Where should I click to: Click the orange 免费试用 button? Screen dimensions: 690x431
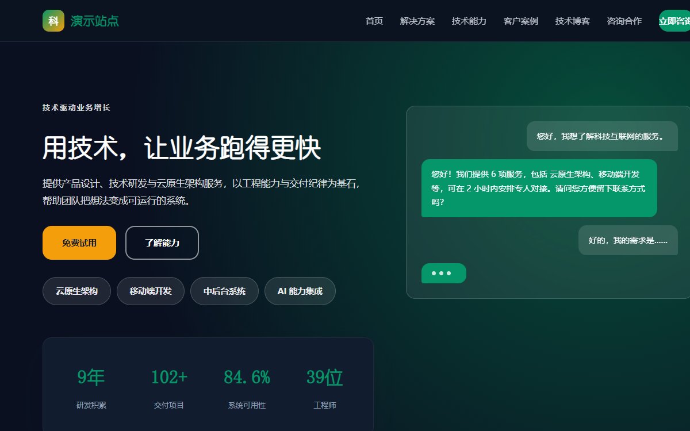pos(79,243)
